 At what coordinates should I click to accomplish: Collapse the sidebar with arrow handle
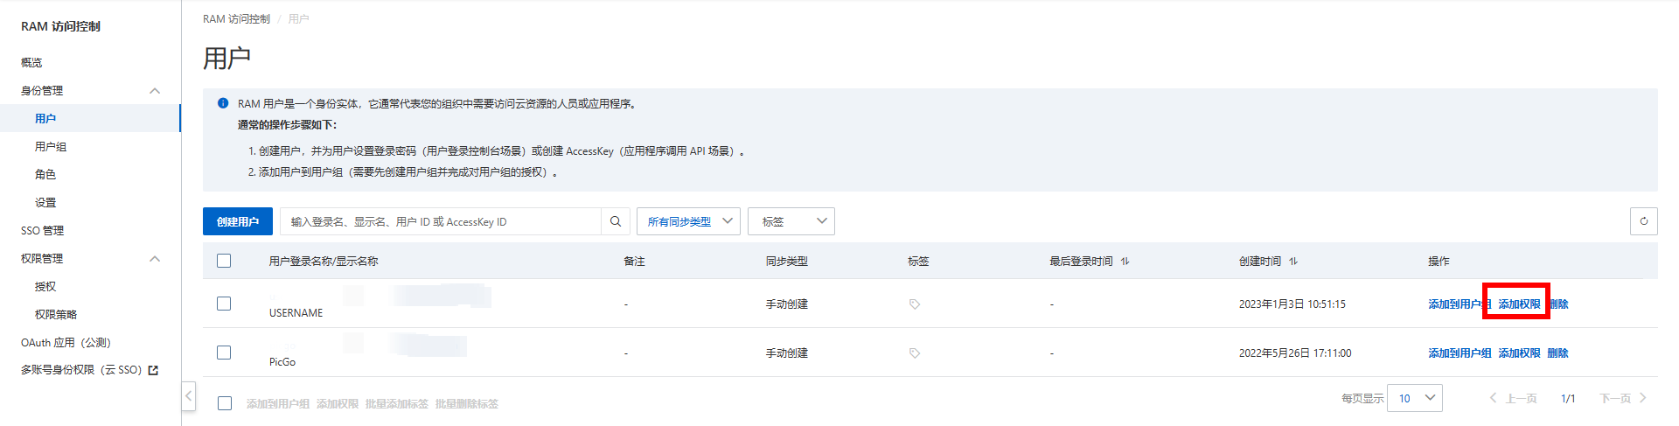pos(188,396)
